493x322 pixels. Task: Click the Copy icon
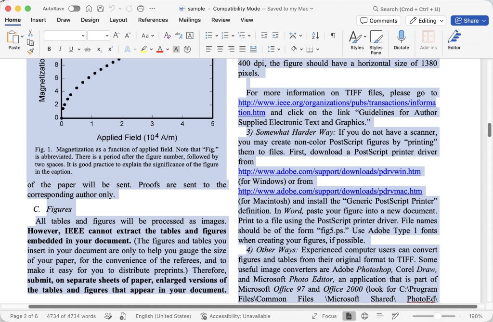pos(30,42)
